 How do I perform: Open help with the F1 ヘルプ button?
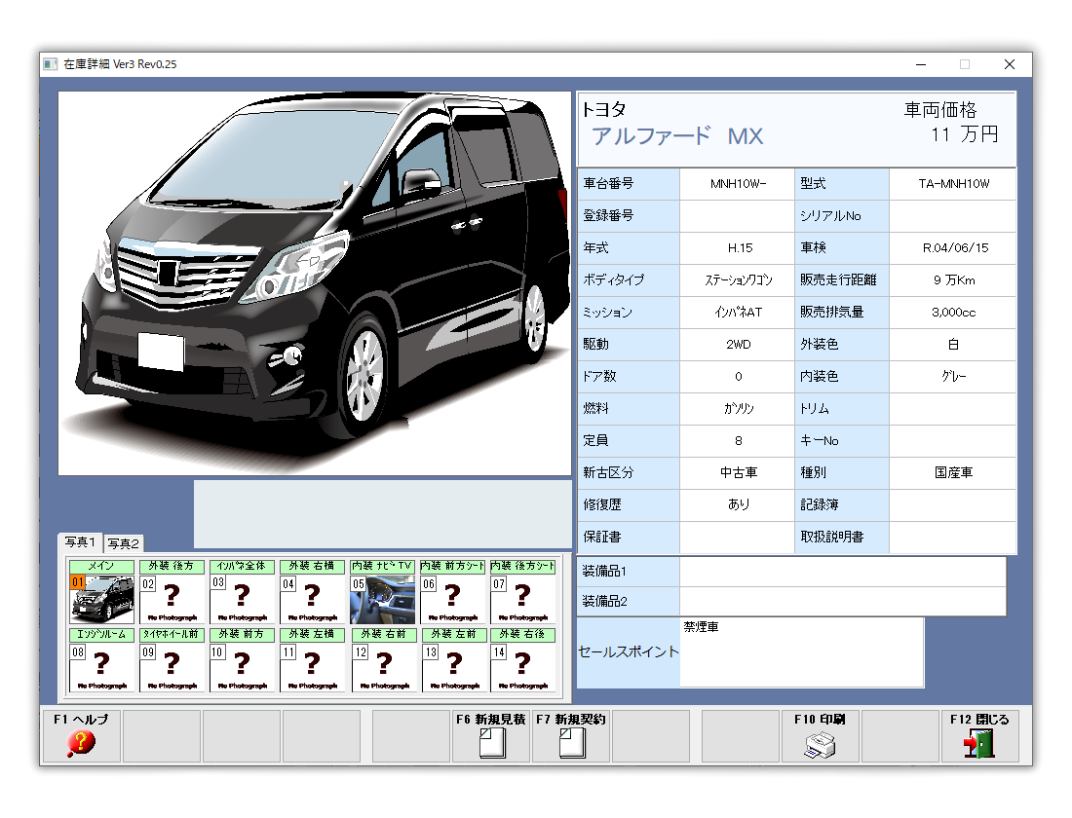tap(81, 735)
